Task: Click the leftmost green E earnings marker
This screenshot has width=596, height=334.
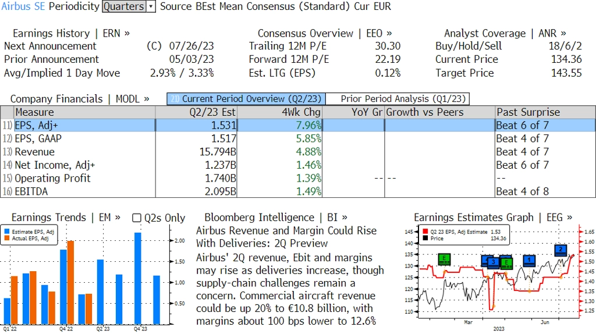Action: [x=444, y=260]
